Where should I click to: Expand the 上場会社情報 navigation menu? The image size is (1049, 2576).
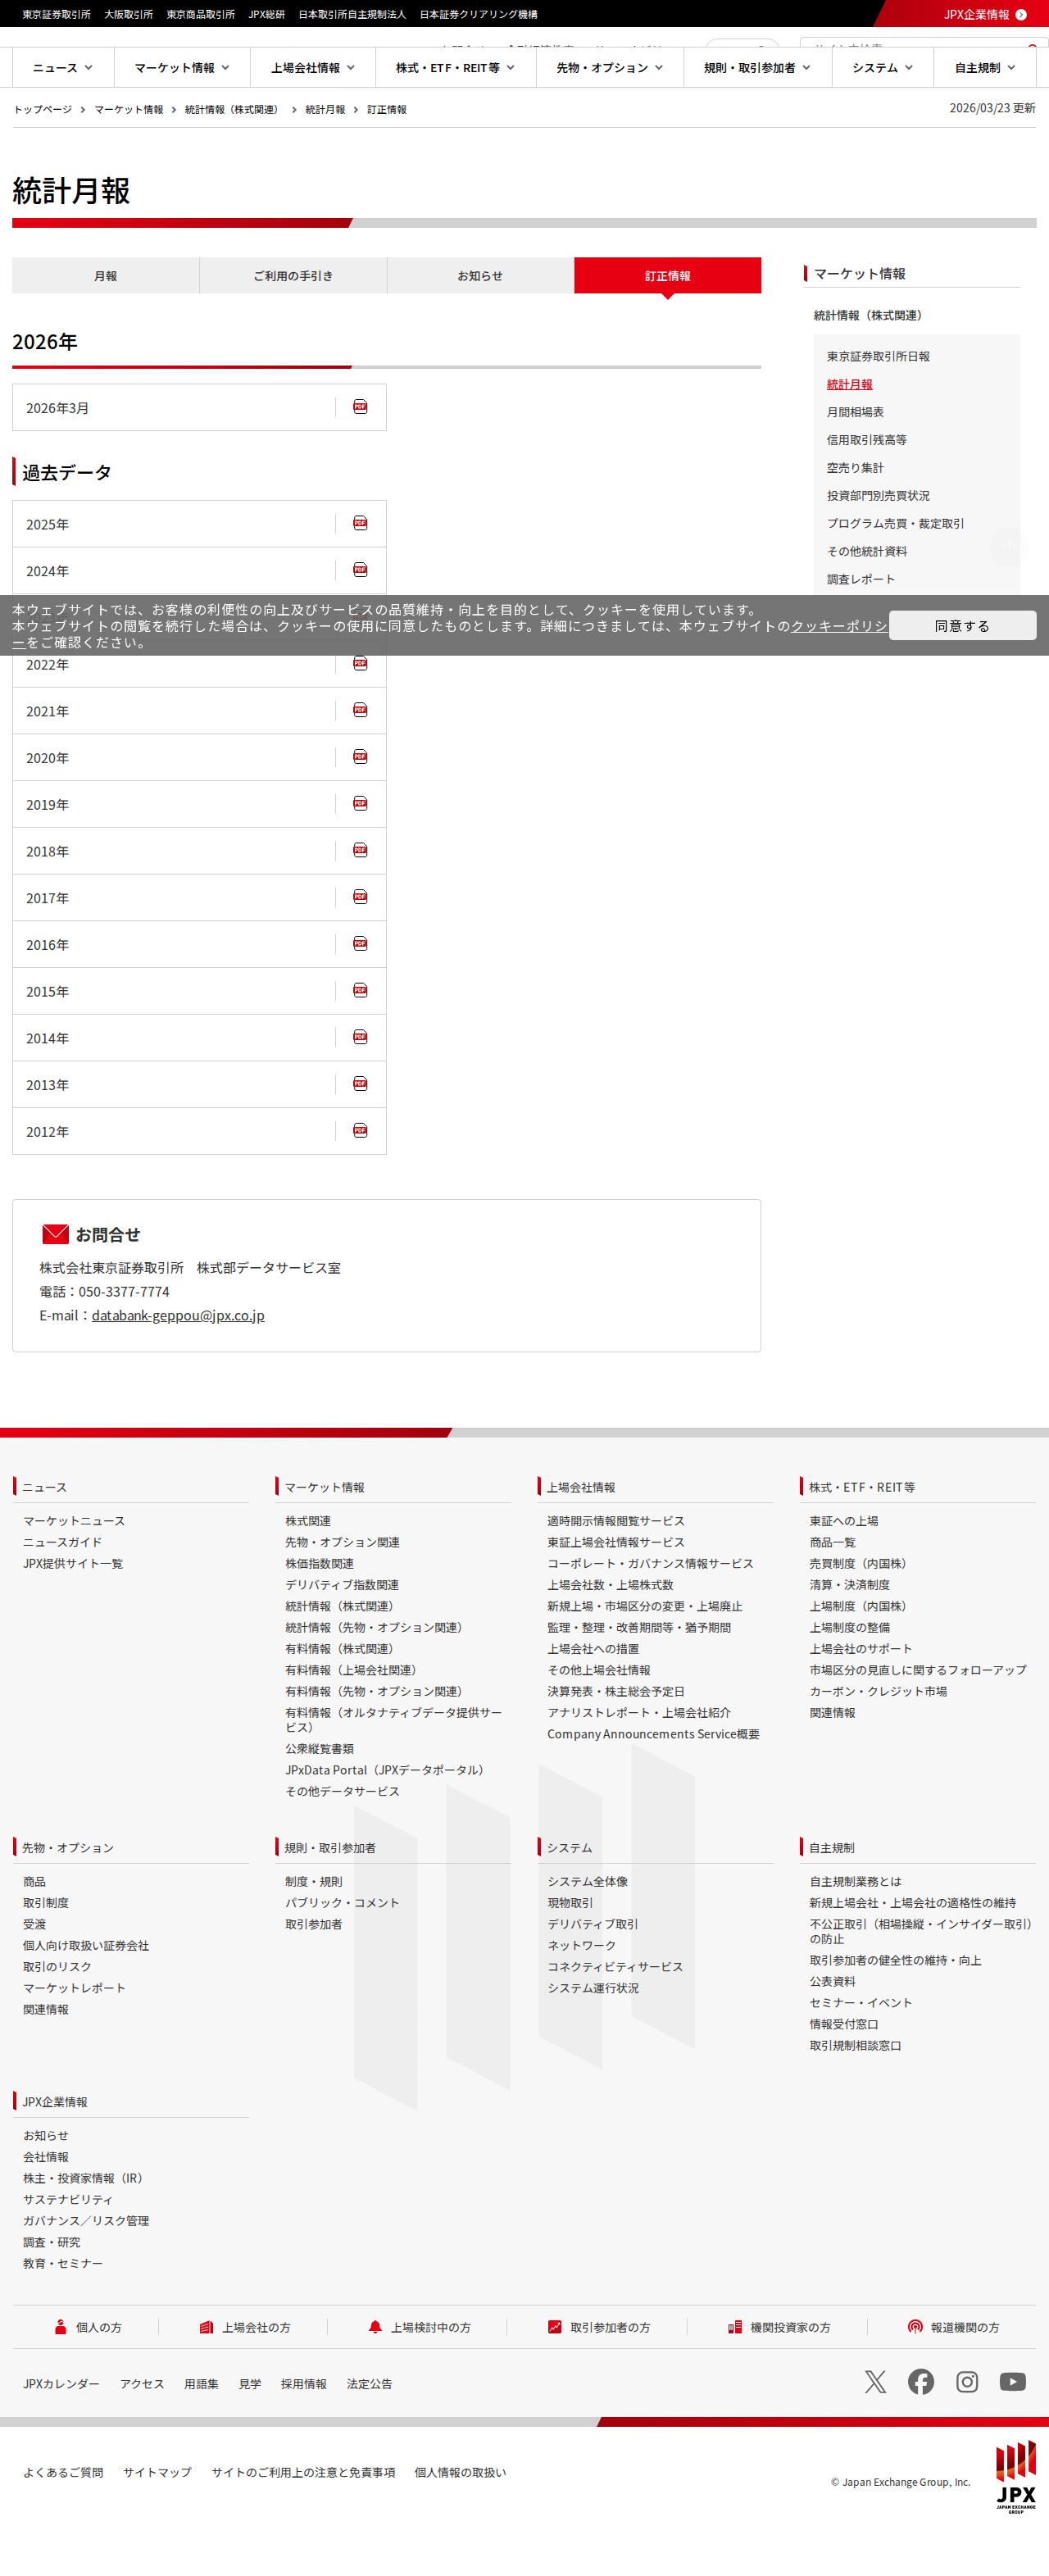click(313, 68)
